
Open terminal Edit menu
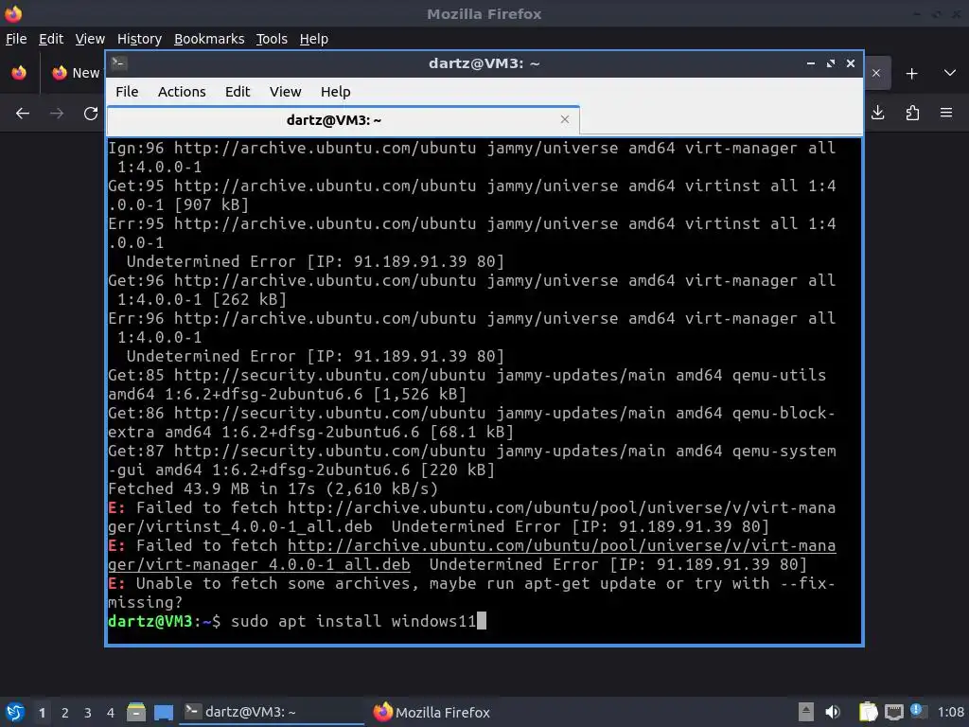[x=238, y=92]
